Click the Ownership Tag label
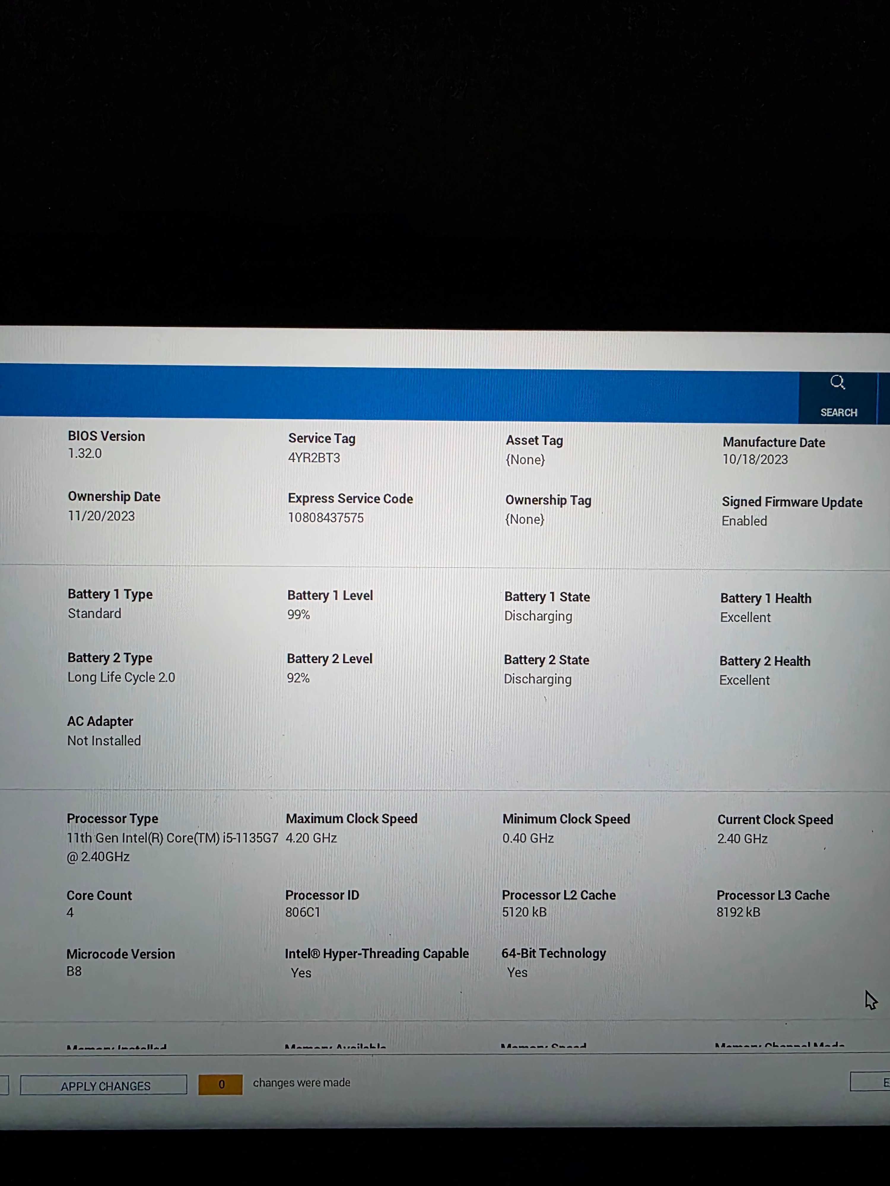Image resolution: width=890 pixels, height=1186 pixels. coord(548,500)
